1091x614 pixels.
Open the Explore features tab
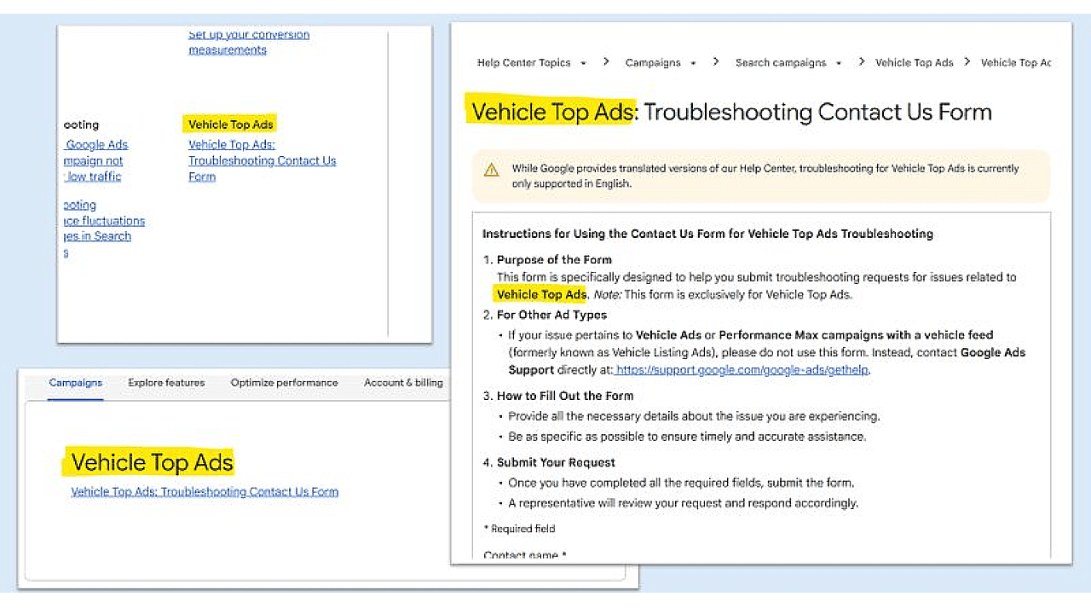166,383
